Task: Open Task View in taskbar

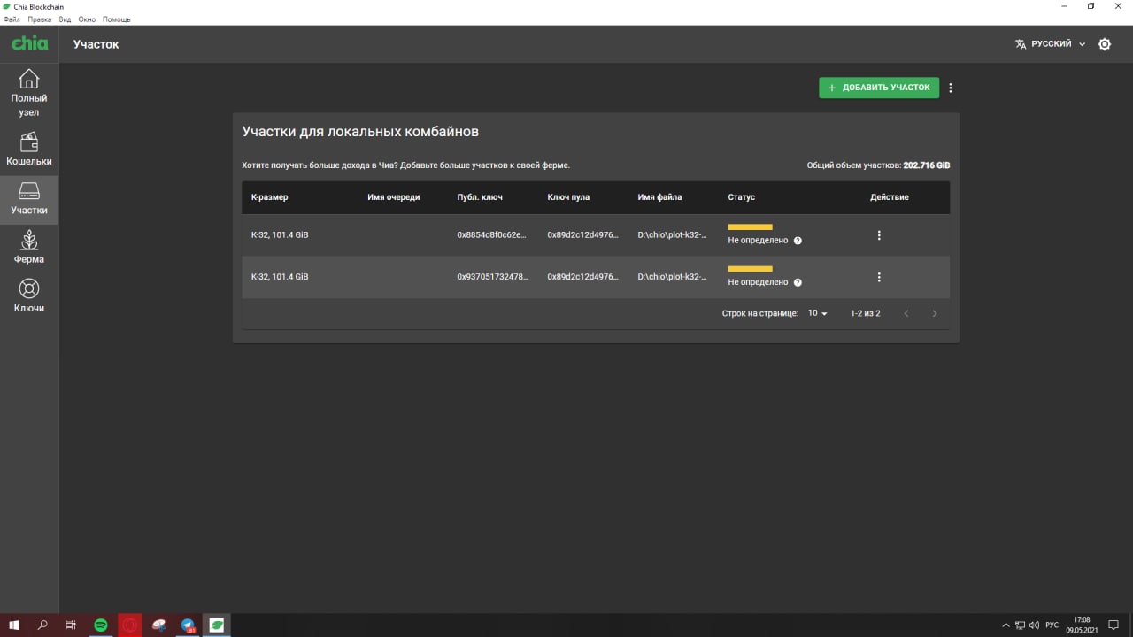Action: point(71,625)
